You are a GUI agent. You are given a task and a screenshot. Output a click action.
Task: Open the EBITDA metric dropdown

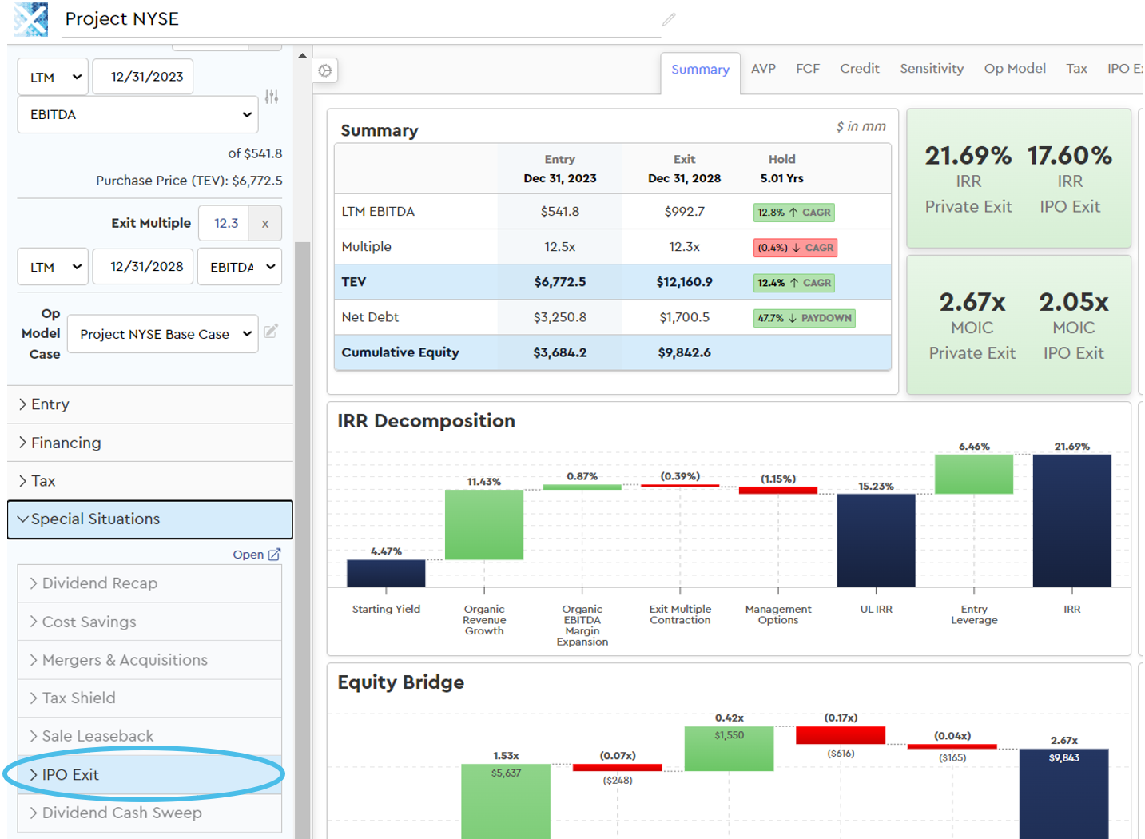click(137, 114)
